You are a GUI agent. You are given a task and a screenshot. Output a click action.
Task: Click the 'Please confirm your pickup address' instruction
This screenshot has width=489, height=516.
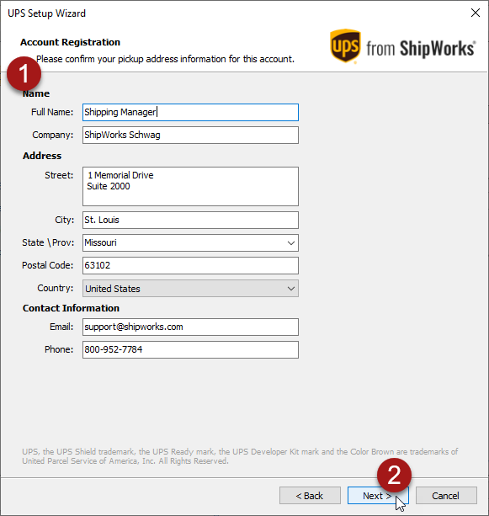click(165, 59)
